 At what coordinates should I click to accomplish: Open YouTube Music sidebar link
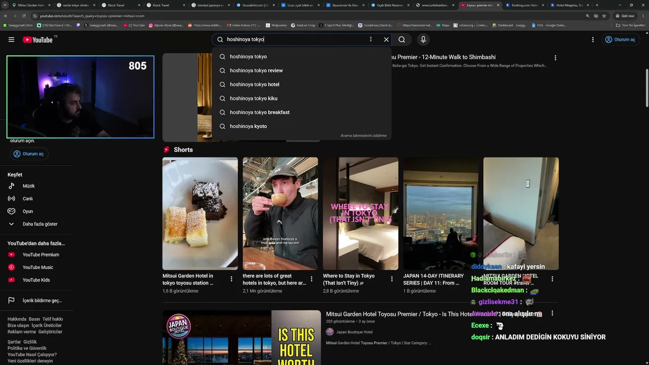click(37, 268)
